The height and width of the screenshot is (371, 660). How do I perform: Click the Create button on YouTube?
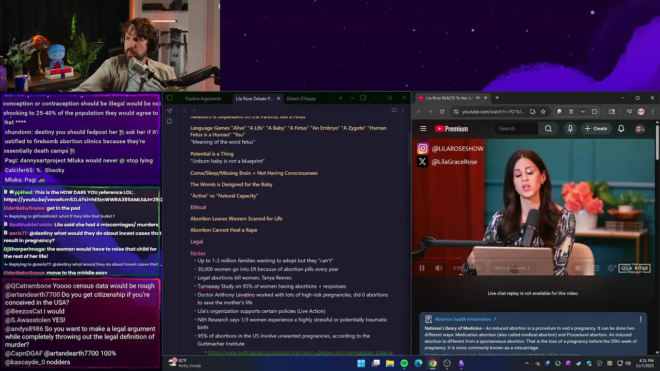tap(596, 129)
